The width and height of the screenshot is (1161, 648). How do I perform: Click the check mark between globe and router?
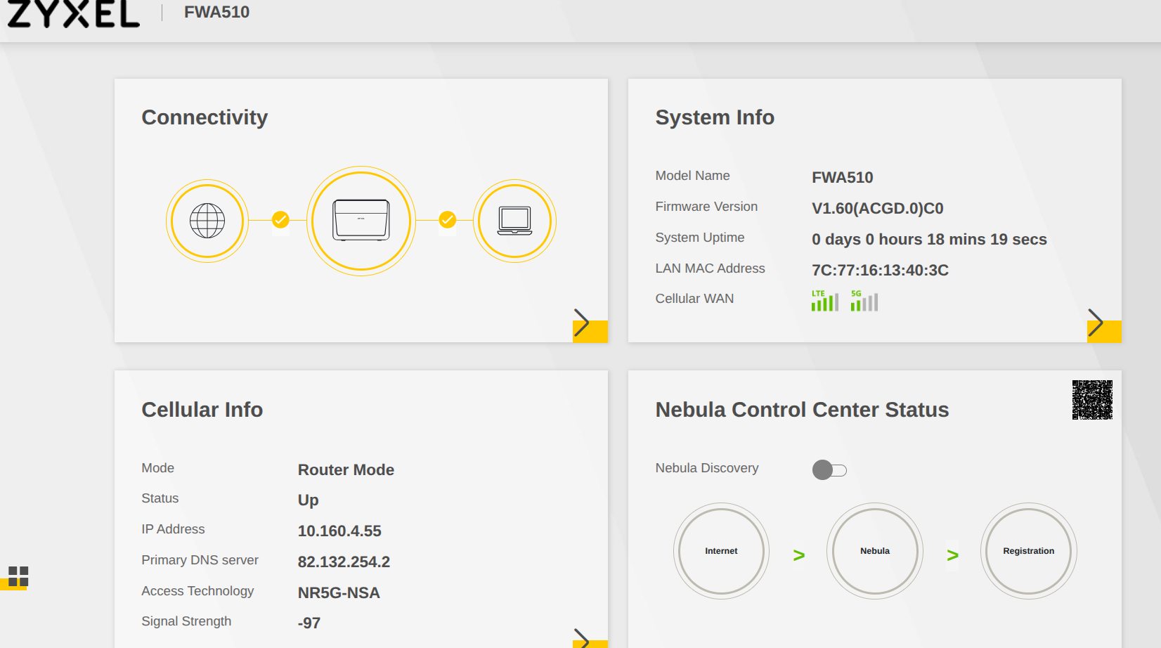click(x=280, y=220)
